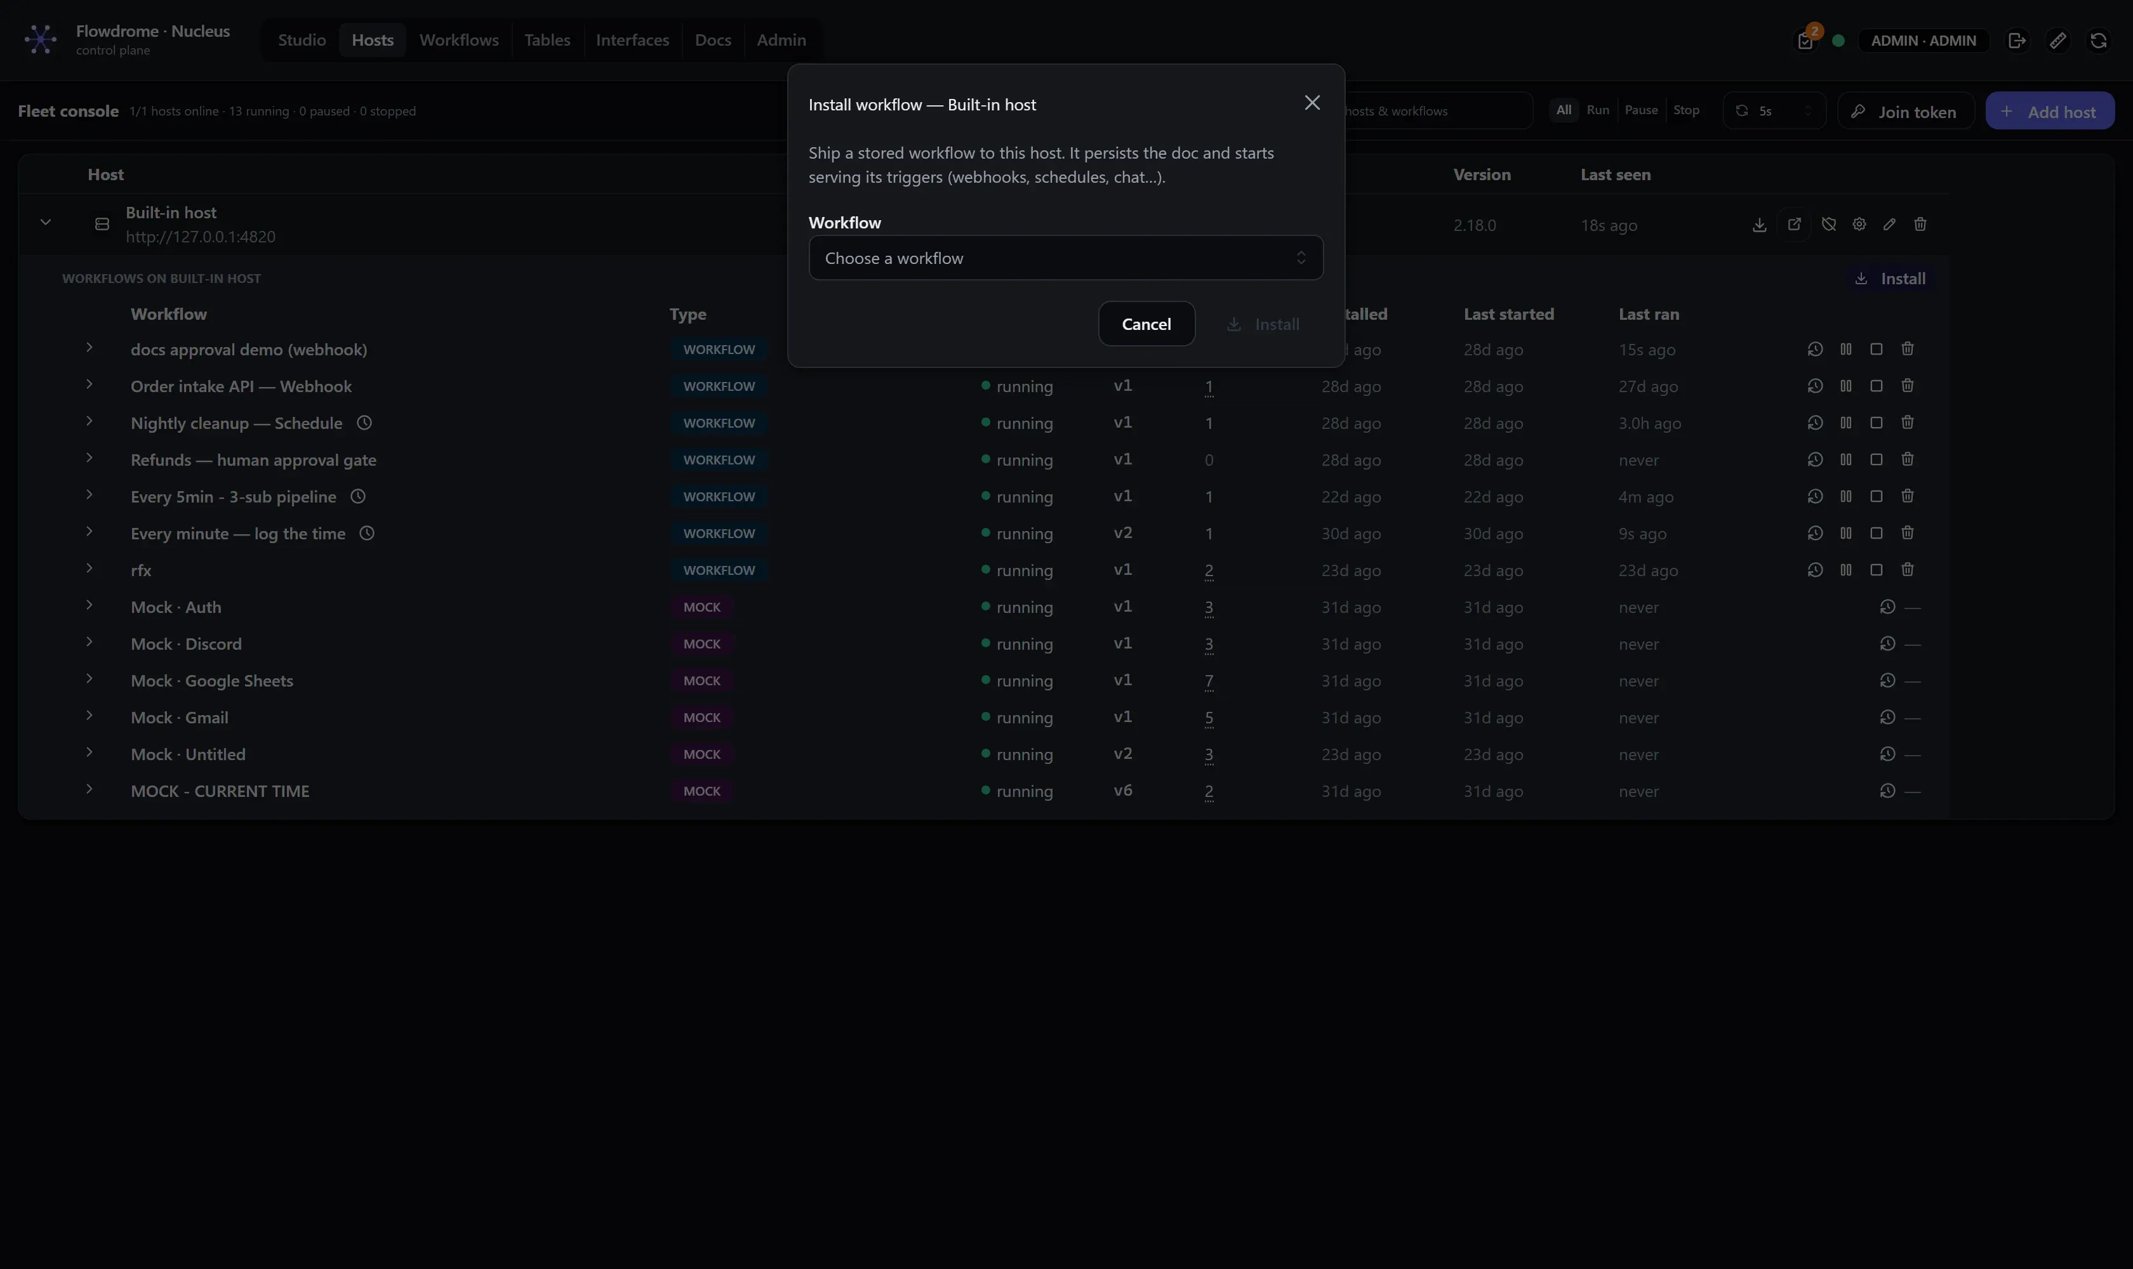Expand the rfx workflow row
The height and width of the screenshot is (1269, 2133).
click(x=89, y=568)
